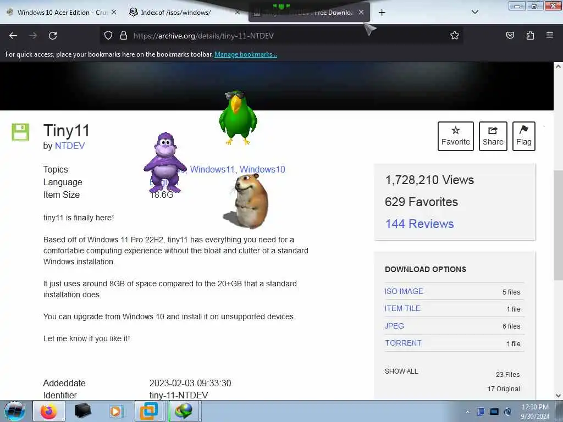Share this Tiny11 item
This screenshot has height=422, width=563.
[493, 136]
